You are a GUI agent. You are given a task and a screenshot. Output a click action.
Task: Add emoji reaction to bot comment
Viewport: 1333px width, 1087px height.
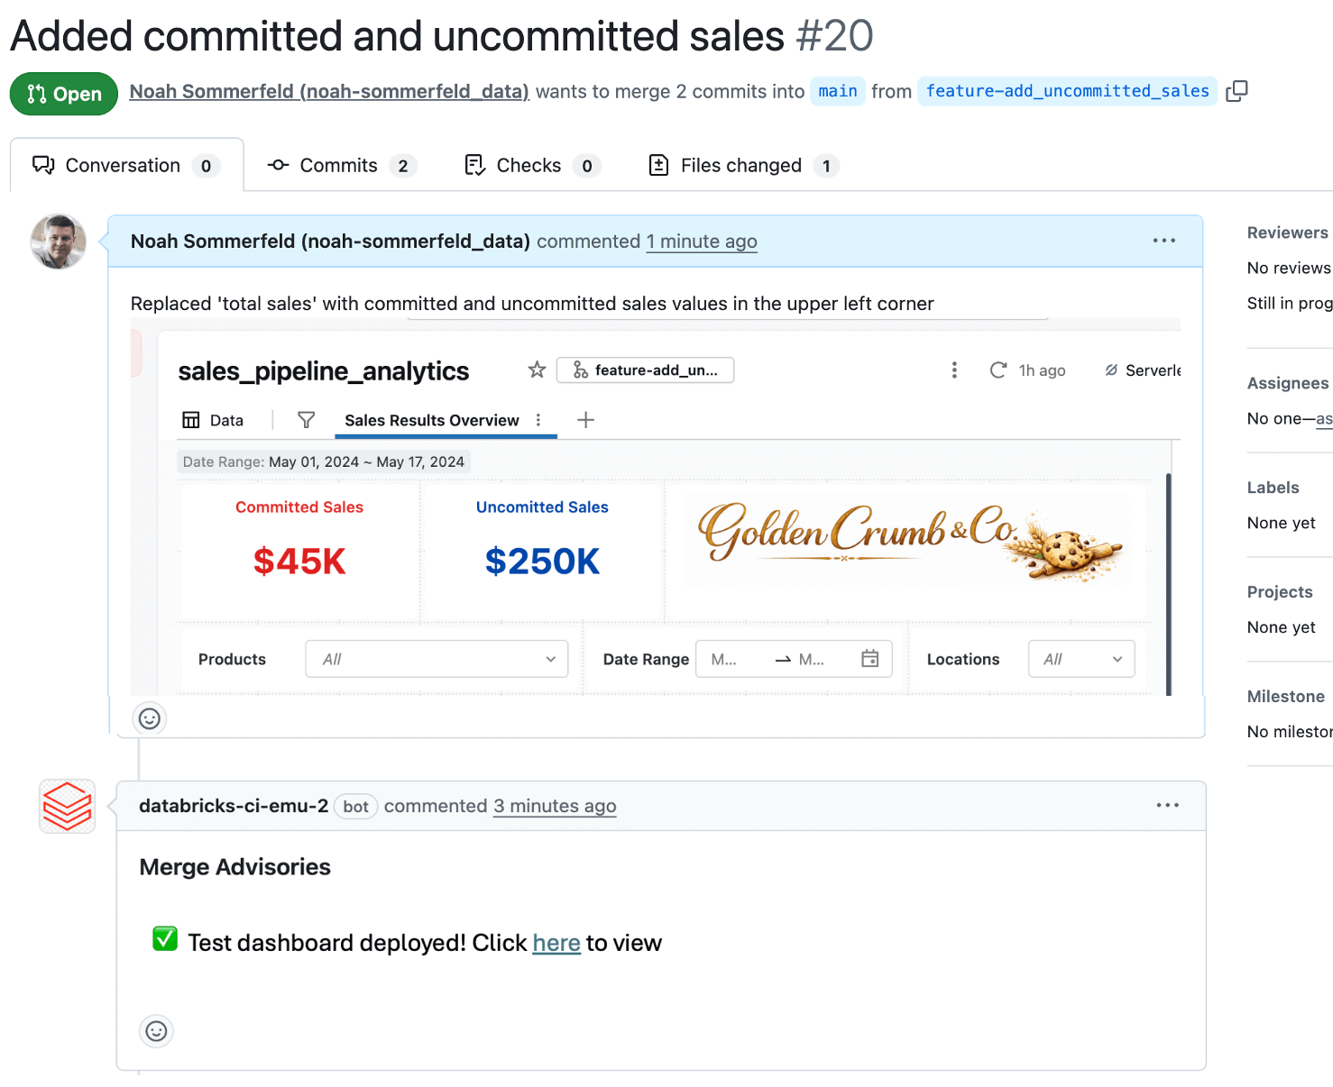point(156,1030)
